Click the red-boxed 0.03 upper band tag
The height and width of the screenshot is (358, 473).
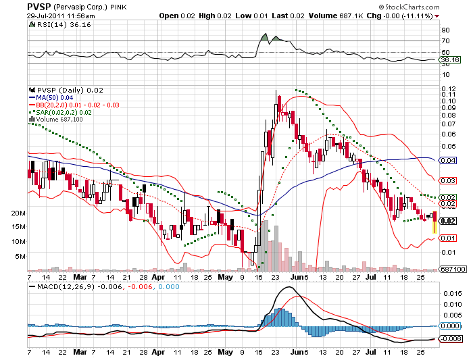pos(448,180)
